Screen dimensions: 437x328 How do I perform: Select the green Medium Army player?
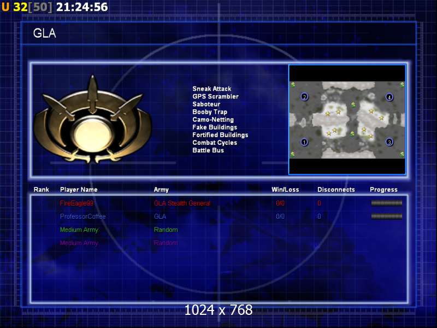(79, 230)
